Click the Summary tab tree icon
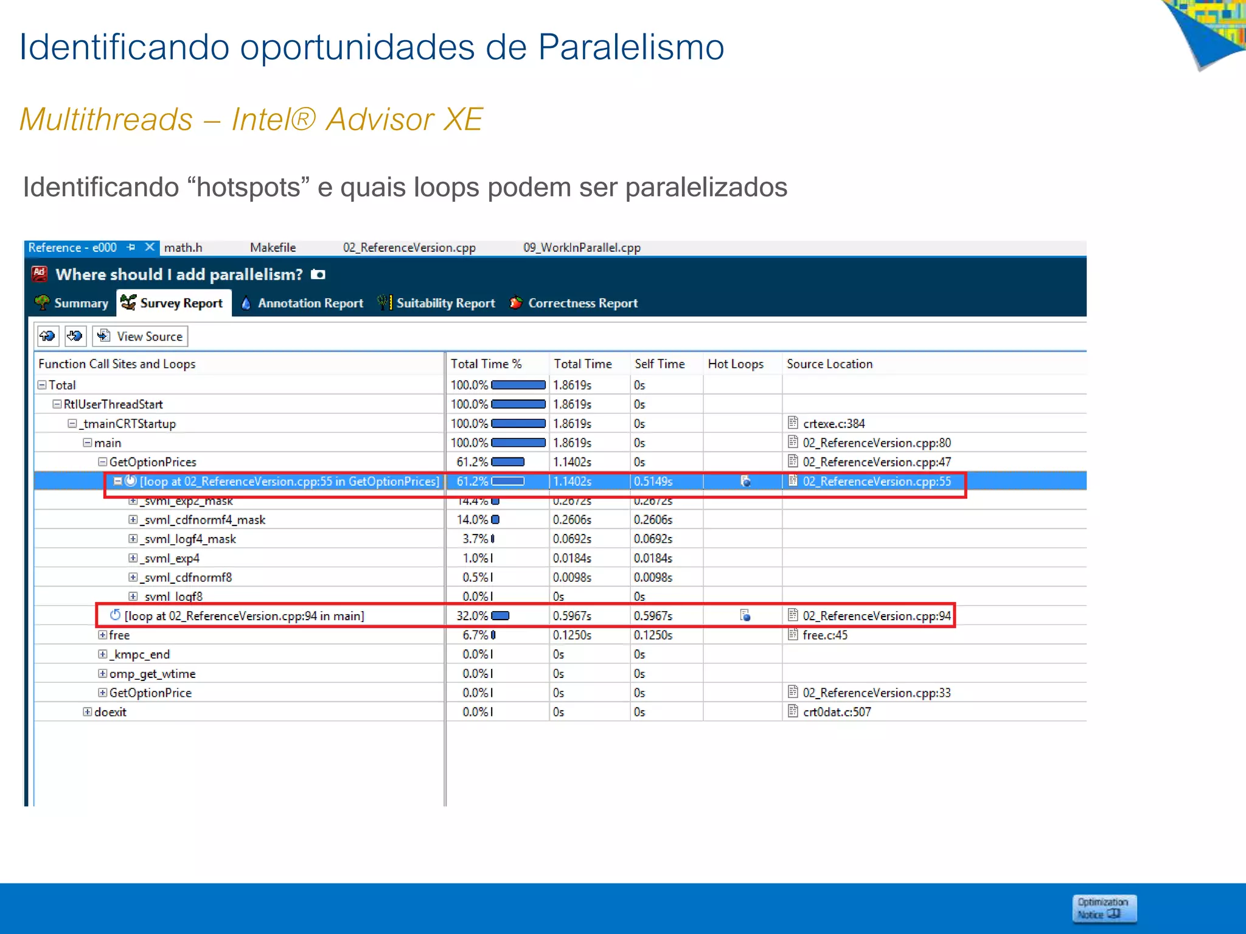The image size is (1246, 934). click(42, 302)
